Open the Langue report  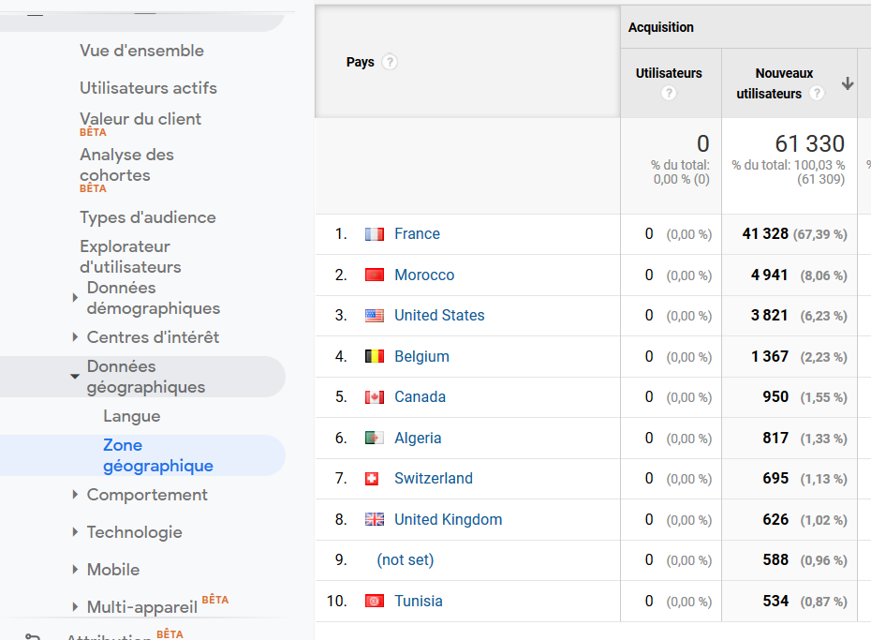pyautogui.click(x=132, y=416)
